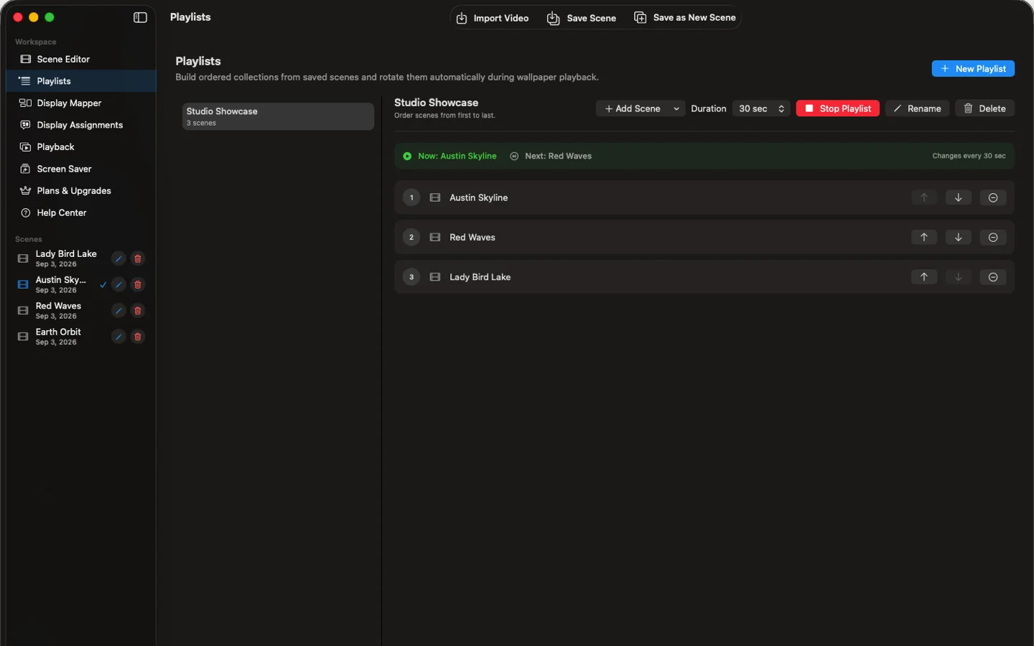Delete the Earth Orbit scene

(138, 337)
